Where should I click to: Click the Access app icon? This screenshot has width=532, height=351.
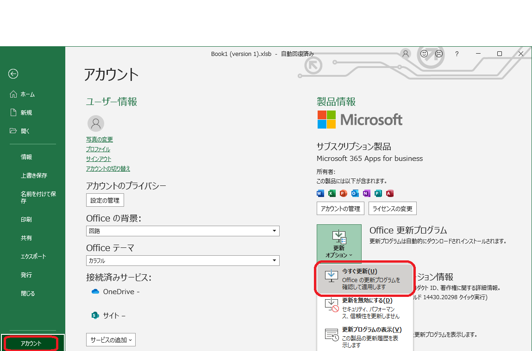click(389, 193)
